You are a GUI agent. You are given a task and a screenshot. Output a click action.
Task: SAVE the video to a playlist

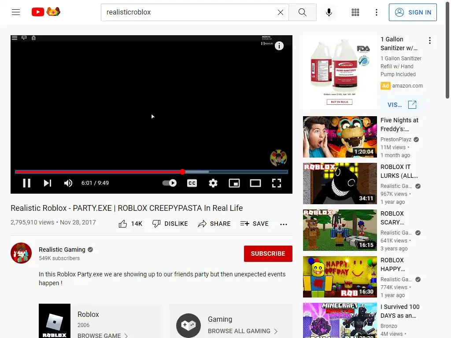click(x=254, y=224)
